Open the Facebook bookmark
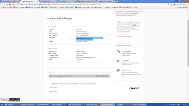Image resolution: width=189 pixels, height=106 pixels. click(30, 7)
